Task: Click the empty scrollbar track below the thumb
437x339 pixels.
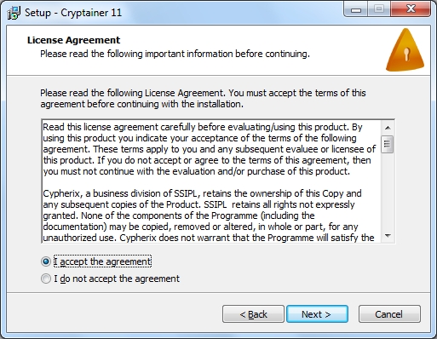Action: point(388,191)
